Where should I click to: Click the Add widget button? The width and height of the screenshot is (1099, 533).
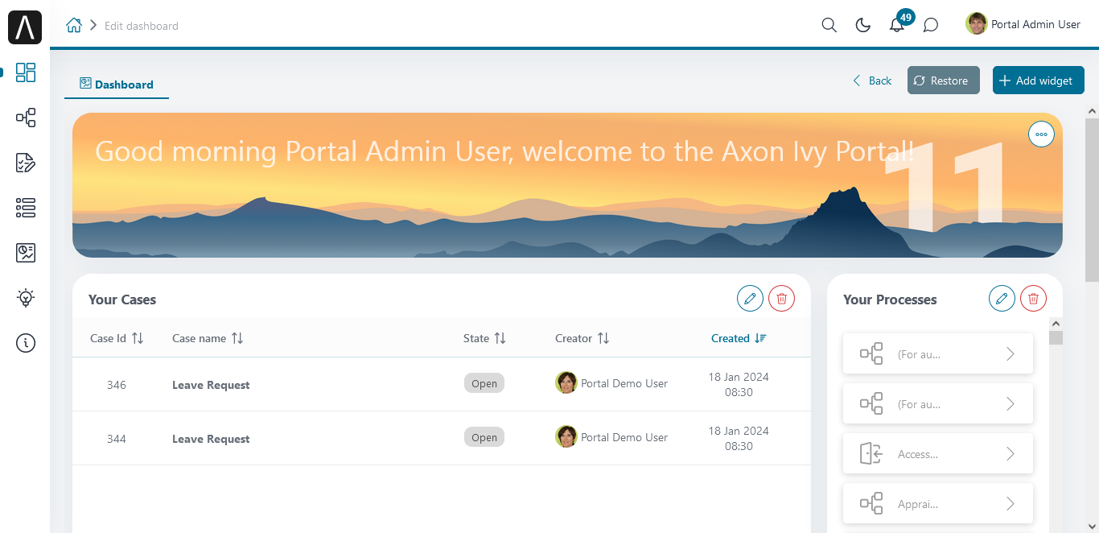(1039, 81)
